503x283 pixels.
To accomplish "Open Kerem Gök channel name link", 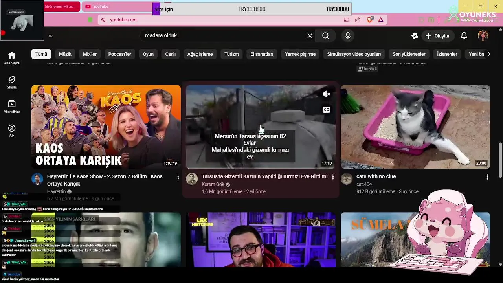I will point(213,184).
